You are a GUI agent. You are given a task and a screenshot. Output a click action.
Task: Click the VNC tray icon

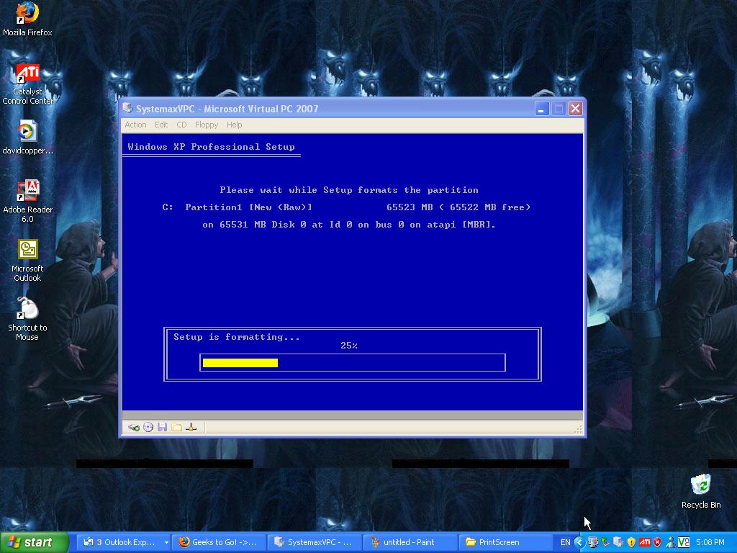(x=684, y=542)
